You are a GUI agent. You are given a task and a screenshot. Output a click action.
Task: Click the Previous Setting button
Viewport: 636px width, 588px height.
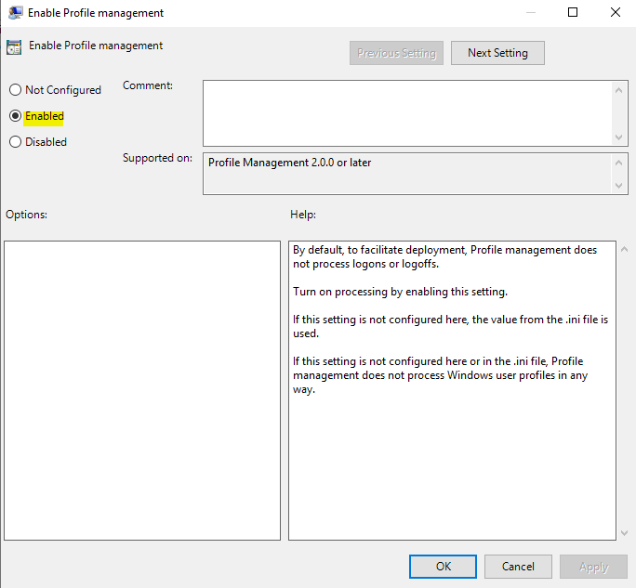point(396,53)
